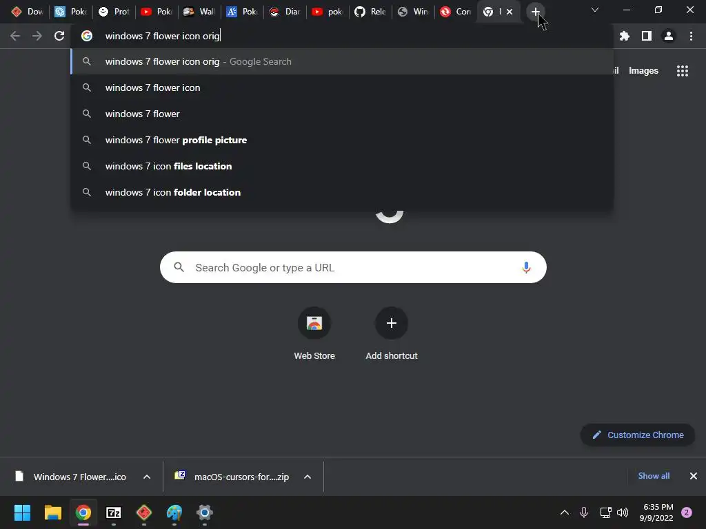Choose suggestion 'windows 7 flower profile picture'
This screenshot has width=706, height=529.
tap(342, 140)
